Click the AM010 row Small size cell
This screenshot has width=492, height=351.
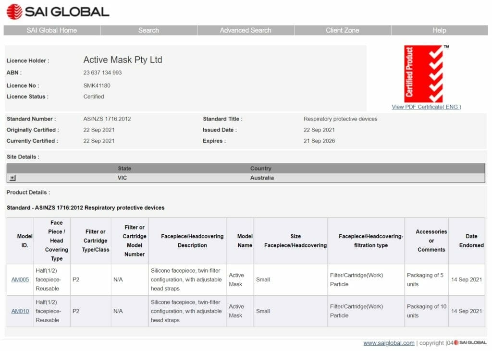(291, 311)
